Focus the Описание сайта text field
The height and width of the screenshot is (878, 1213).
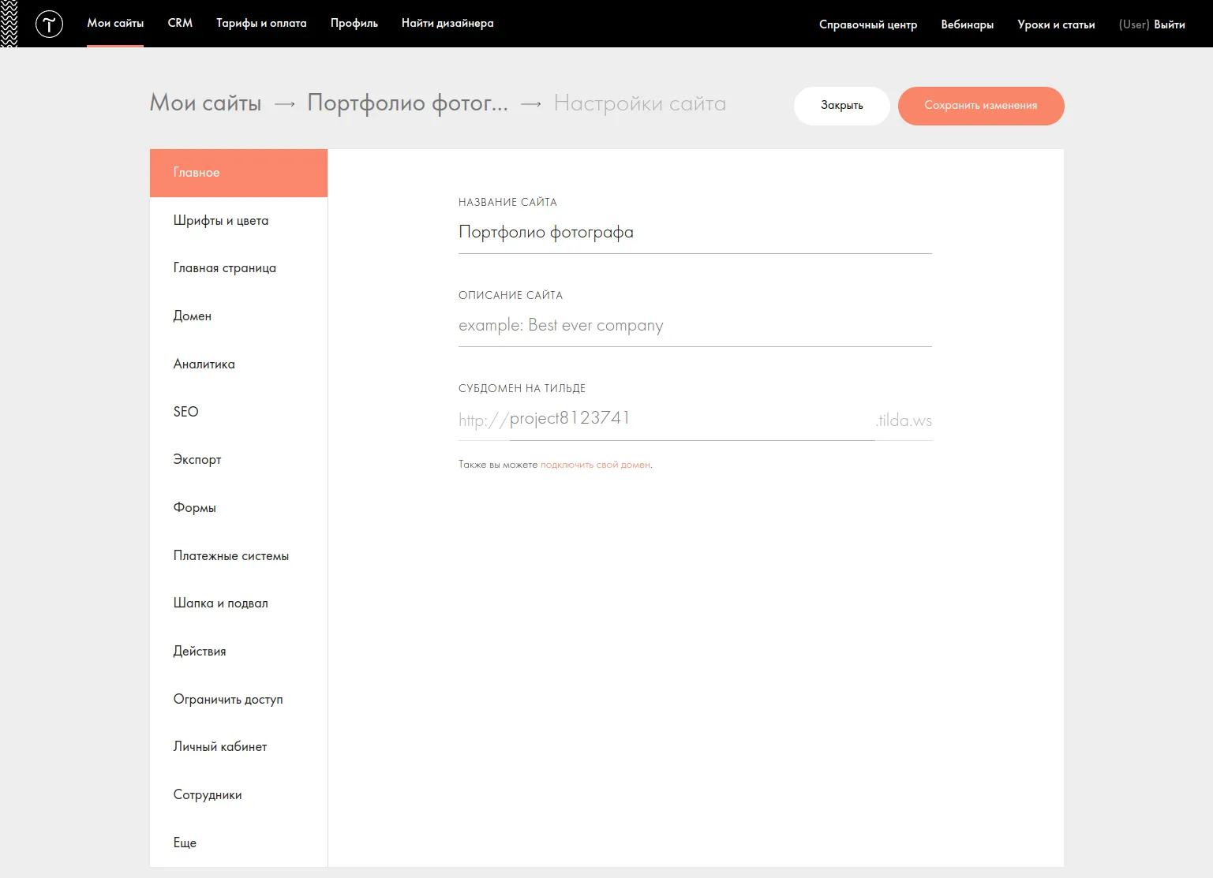point(694,326)
